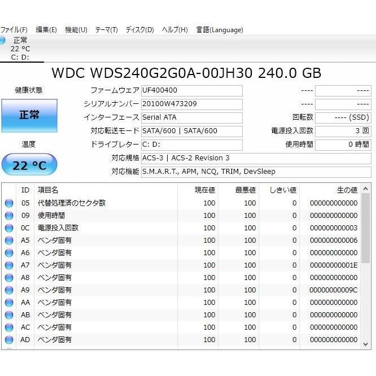Viewport: 376px width, 376px height.
Task: Click the 健康状態 label
Action: point(29,90)
